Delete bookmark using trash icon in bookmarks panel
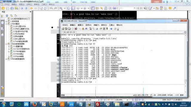Image resolution: width=191 pixels, height=107 pixels. (x=7, y=16)
